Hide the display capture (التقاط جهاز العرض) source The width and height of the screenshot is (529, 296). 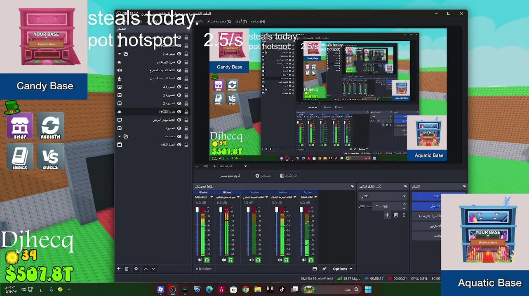(x=179, y=120)
